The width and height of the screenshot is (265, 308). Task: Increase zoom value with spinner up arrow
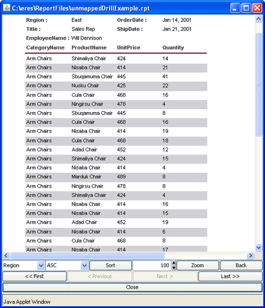click(174, 263)
